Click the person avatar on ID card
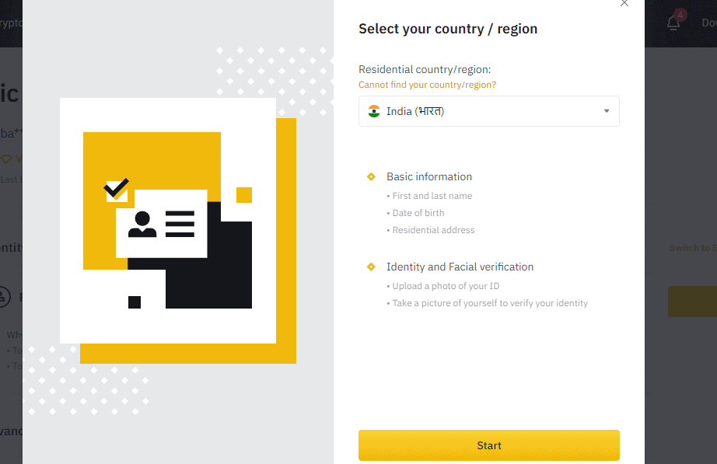The image size is (717, 464). pyautogui.click(x=142, y=224)
